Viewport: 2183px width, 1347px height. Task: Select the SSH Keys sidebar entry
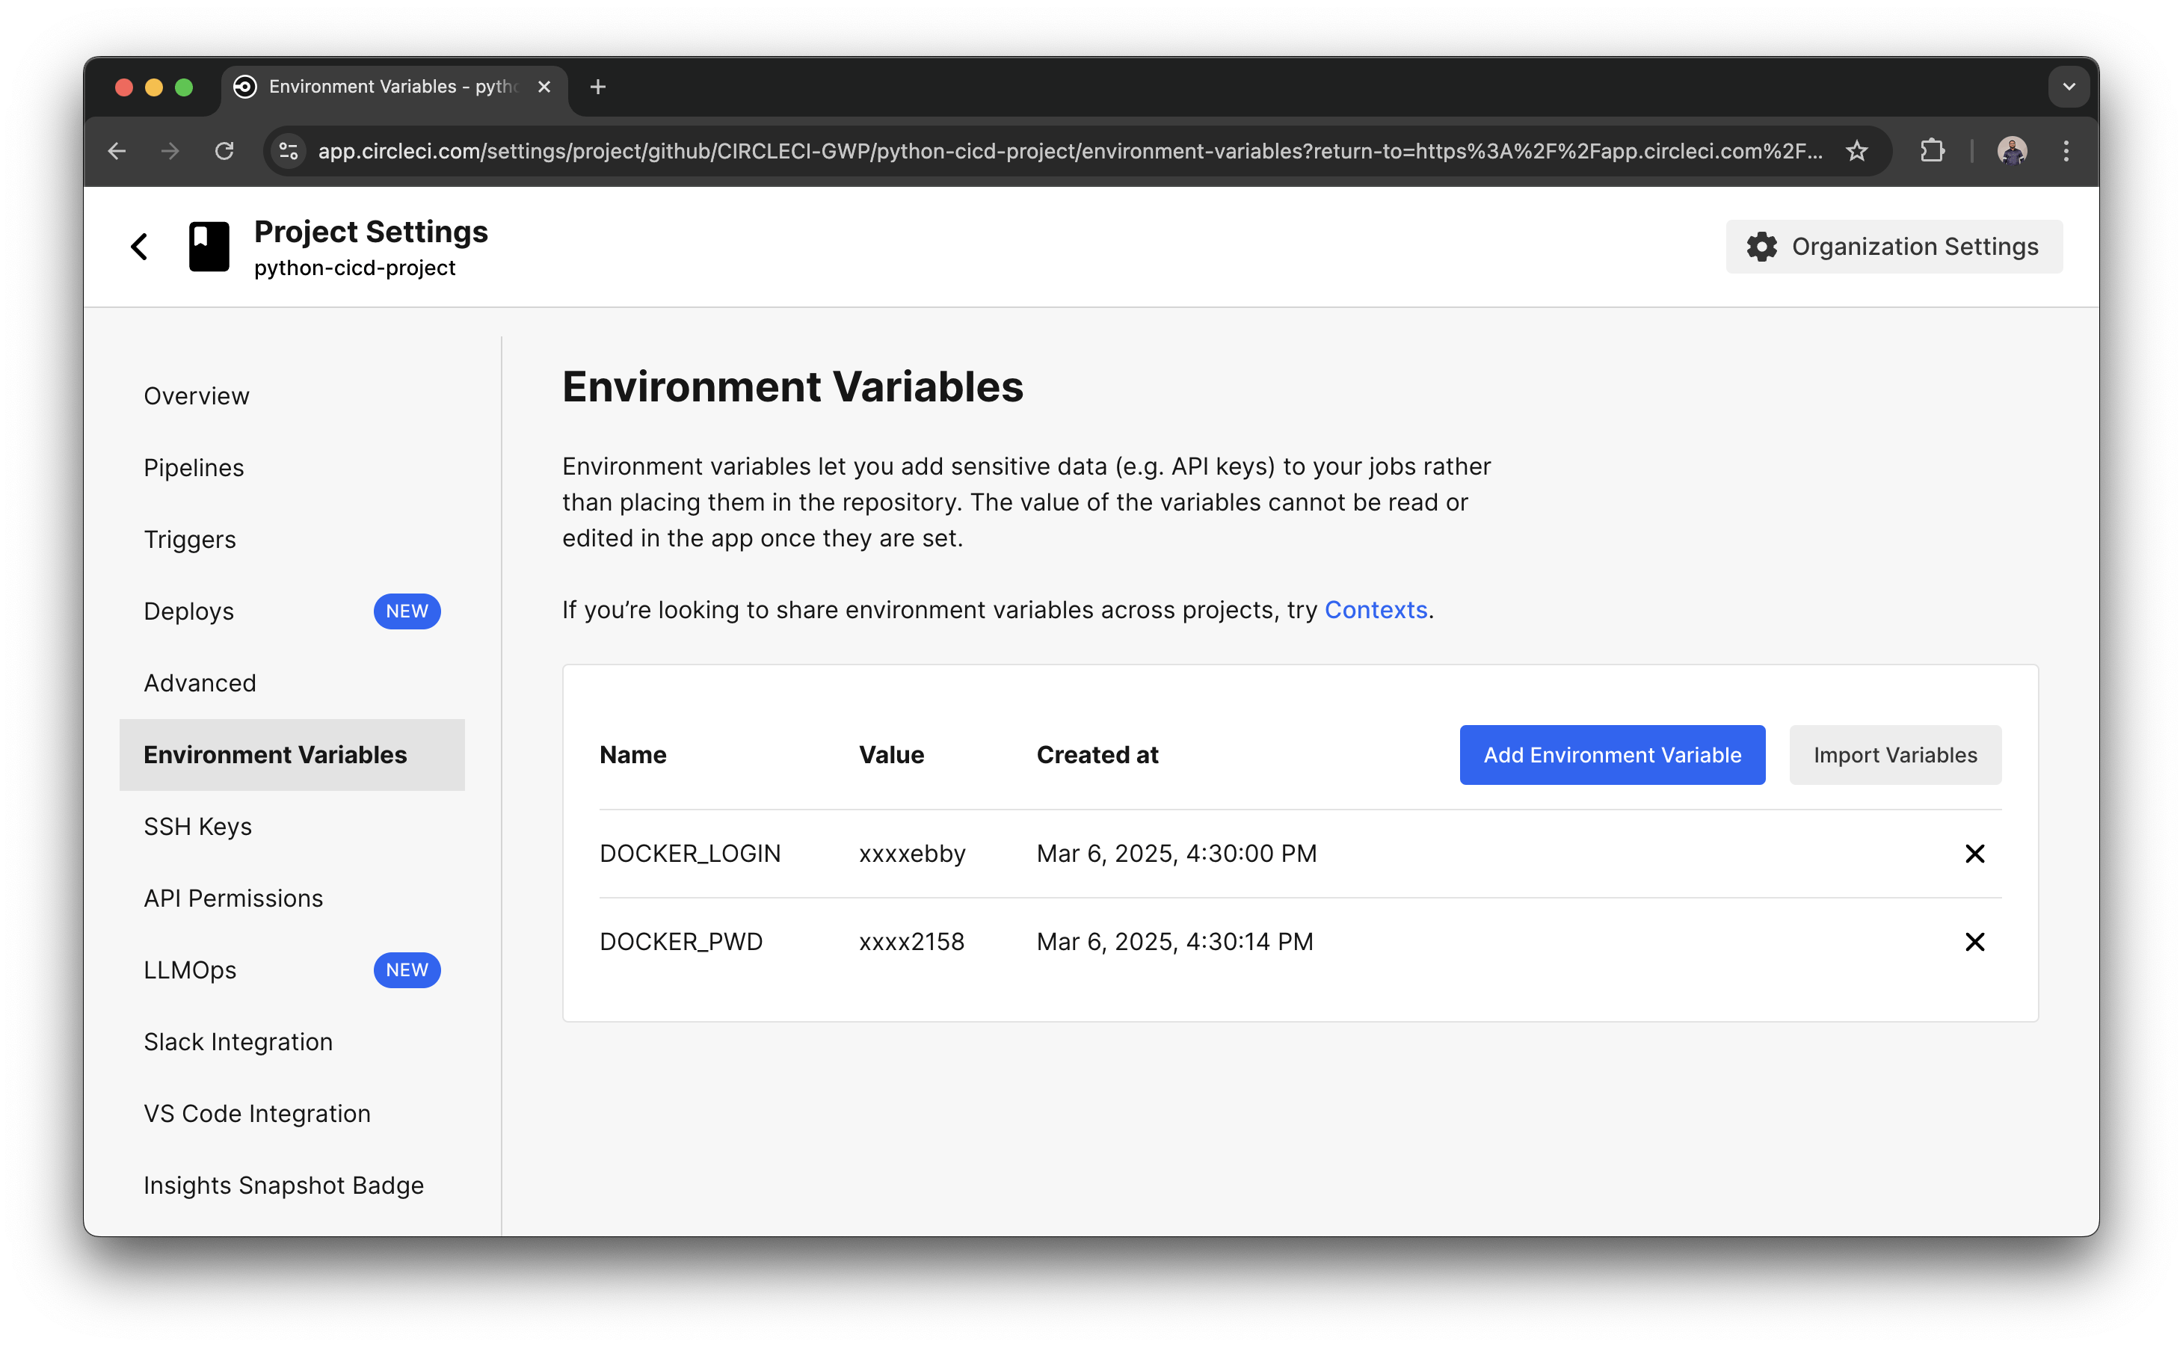[198, 826]
